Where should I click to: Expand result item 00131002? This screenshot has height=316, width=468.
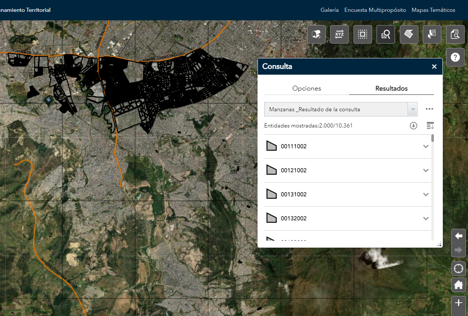(426, 194)
